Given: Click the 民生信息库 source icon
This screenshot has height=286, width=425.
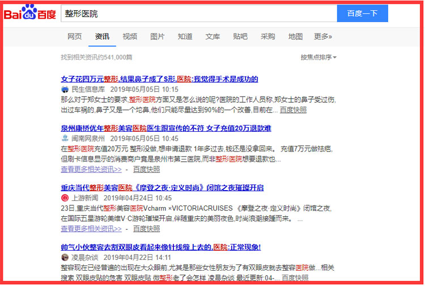Looking at the screenshot, I should coord(65,89).
